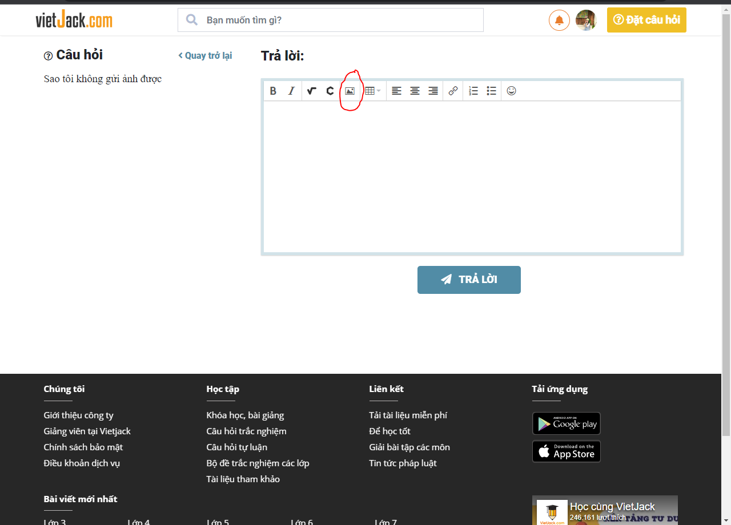Insert a bulleted list
The image size is (731, 525).
pos(491,91)
